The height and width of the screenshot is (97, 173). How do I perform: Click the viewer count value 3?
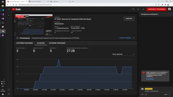17,51
